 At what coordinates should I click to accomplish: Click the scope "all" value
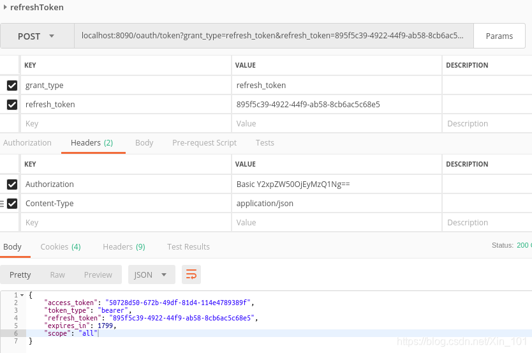coord(88,333)
